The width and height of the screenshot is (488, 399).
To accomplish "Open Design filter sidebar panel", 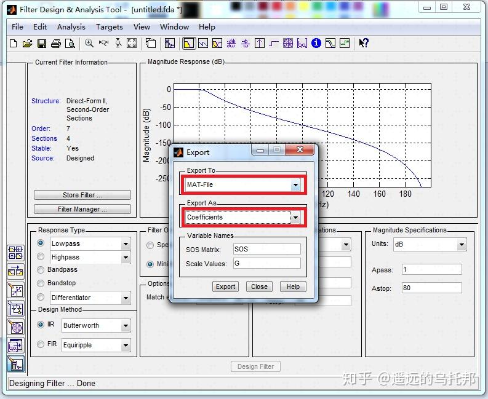I will 15,364.
